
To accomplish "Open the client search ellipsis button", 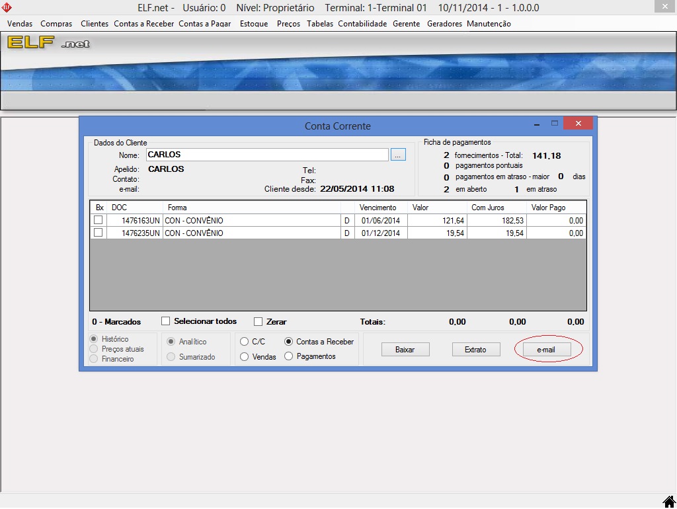I will click(x=398, y=155).
